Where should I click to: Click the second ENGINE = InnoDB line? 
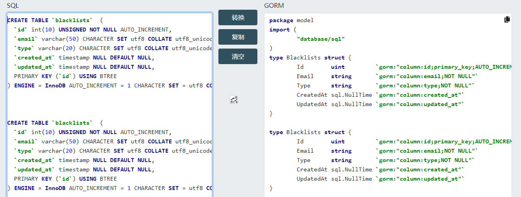[x=109, y=188]
